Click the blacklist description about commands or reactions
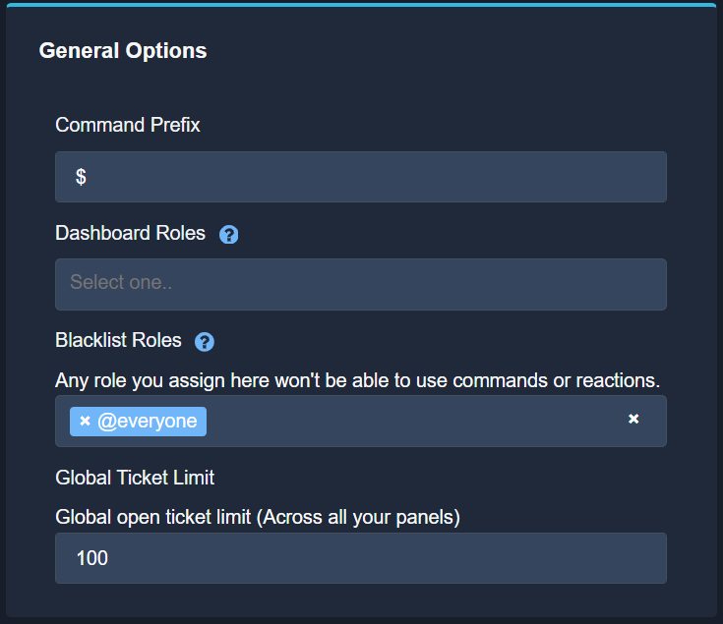Viewport: 723px width, 624px height. click(x=357, y=379)
